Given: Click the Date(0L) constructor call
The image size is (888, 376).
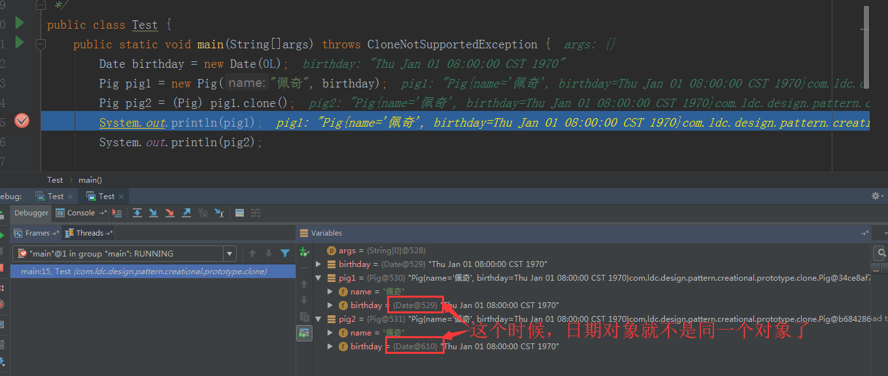Looking at the screenshot, I should pos(255,64).
